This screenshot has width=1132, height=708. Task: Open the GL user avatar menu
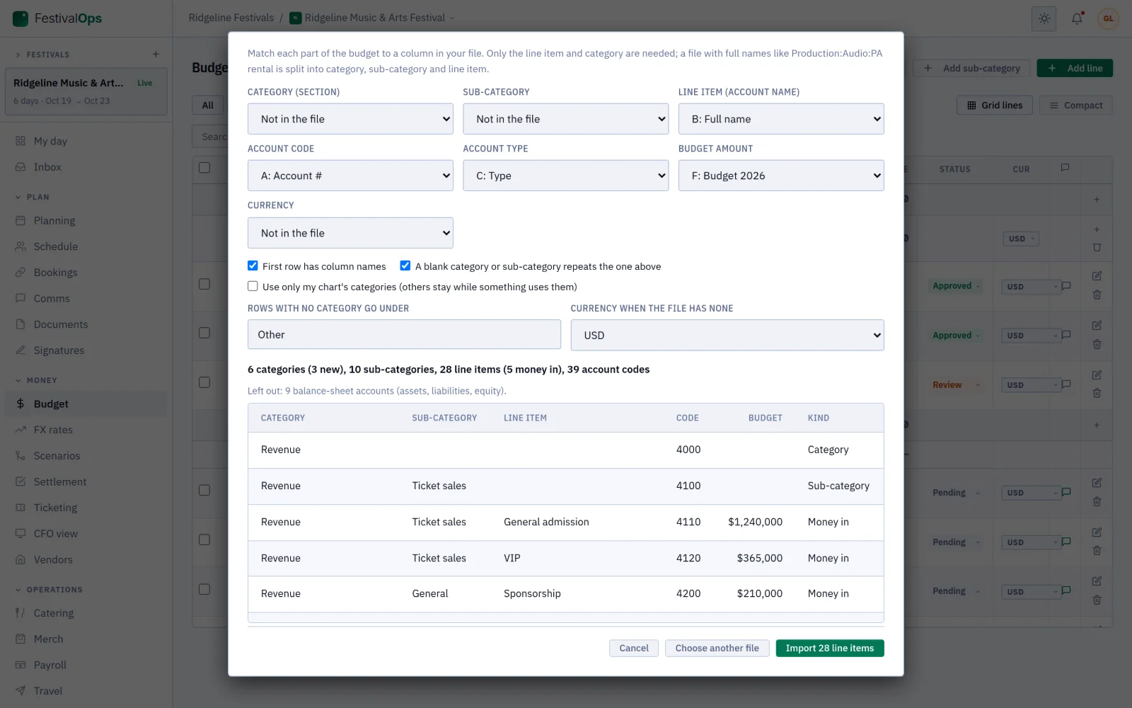coord(1108,18)
